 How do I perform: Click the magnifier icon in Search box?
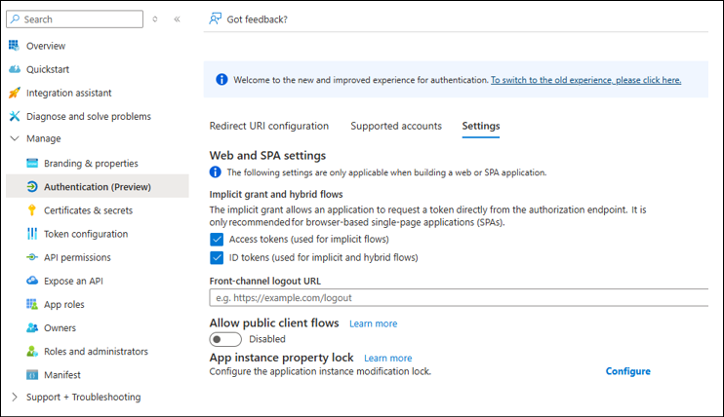coord(16,19)
